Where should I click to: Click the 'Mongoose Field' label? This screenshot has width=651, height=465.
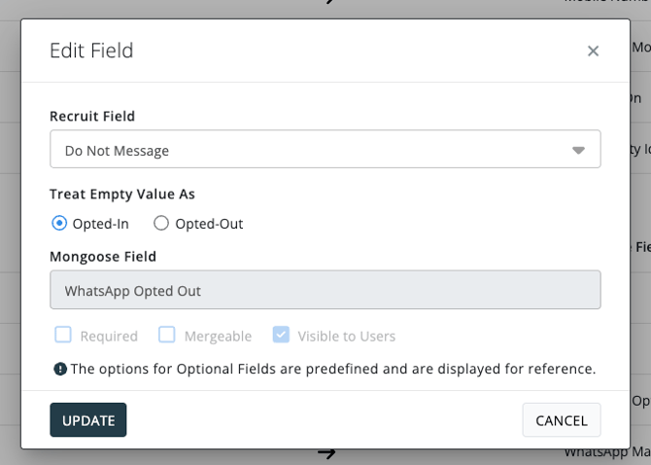103,257
